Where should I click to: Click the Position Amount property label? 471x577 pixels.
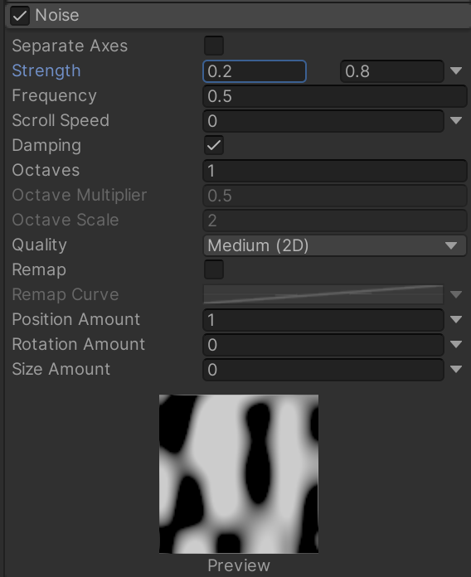76,319
